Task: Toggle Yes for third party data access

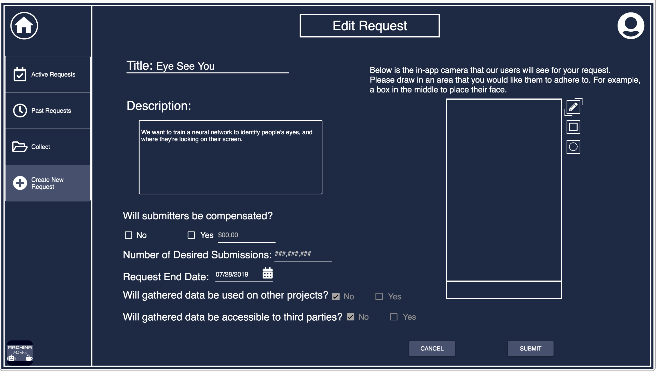Action: pyautogui.click(x=393, y=317)
